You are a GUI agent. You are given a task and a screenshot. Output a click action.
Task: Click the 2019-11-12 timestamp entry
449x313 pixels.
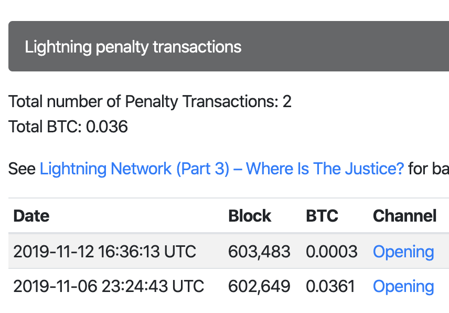coord(106,252)
